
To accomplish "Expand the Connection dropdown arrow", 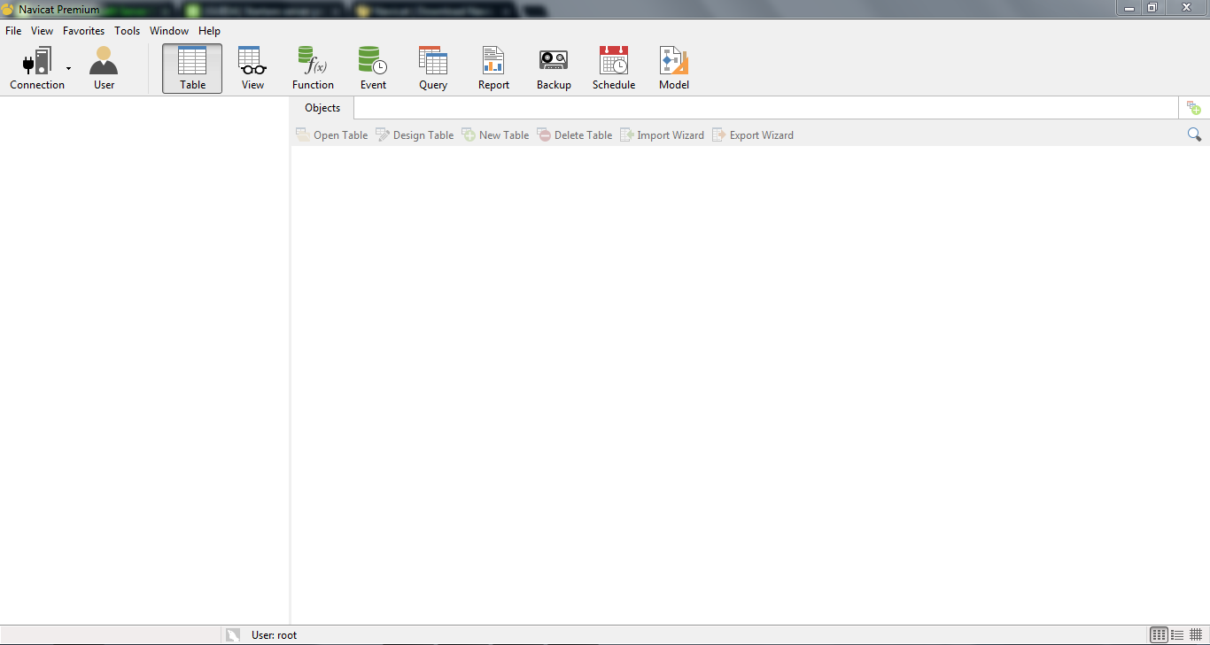I will tap(69, 69).
